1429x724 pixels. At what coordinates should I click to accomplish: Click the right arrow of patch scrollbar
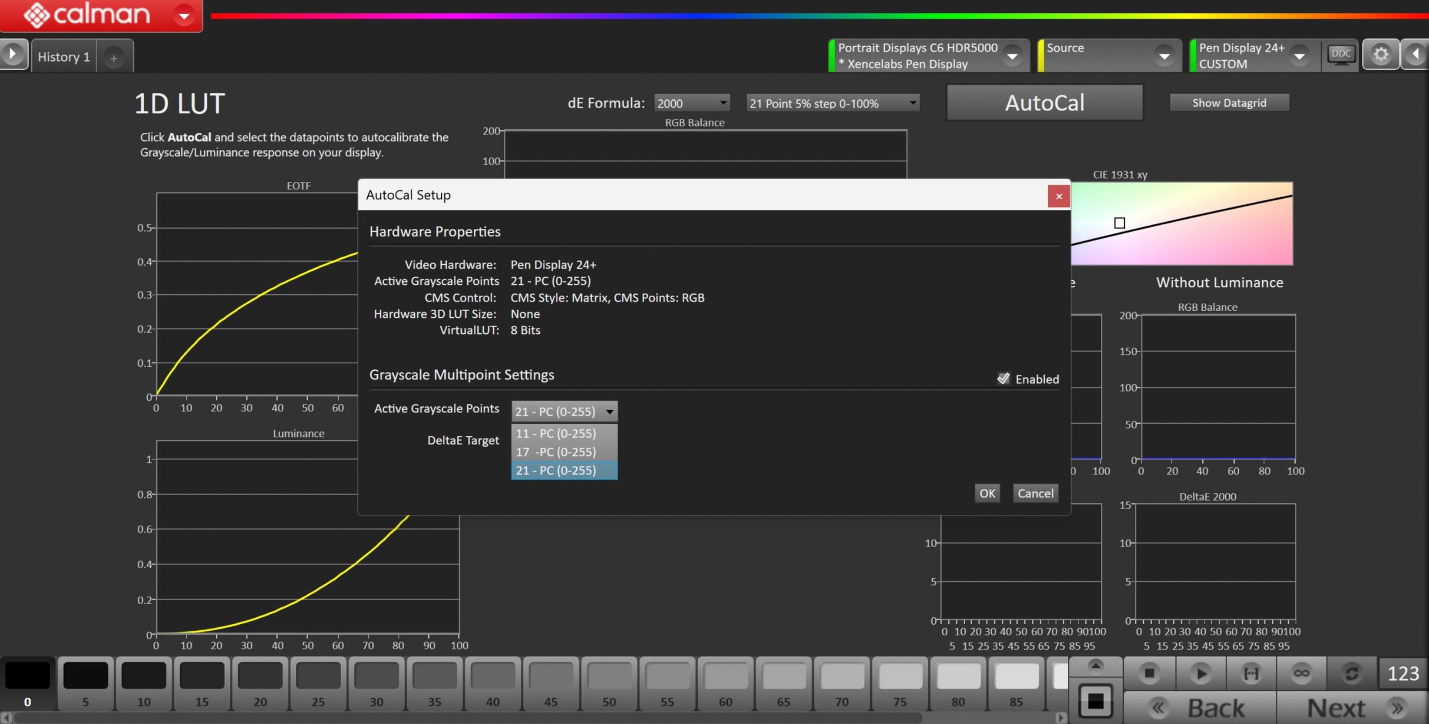[x=1061, y=718]
